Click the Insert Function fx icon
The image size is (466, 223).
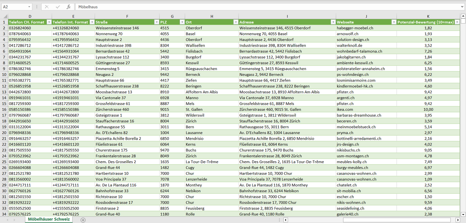coord(68,7)
